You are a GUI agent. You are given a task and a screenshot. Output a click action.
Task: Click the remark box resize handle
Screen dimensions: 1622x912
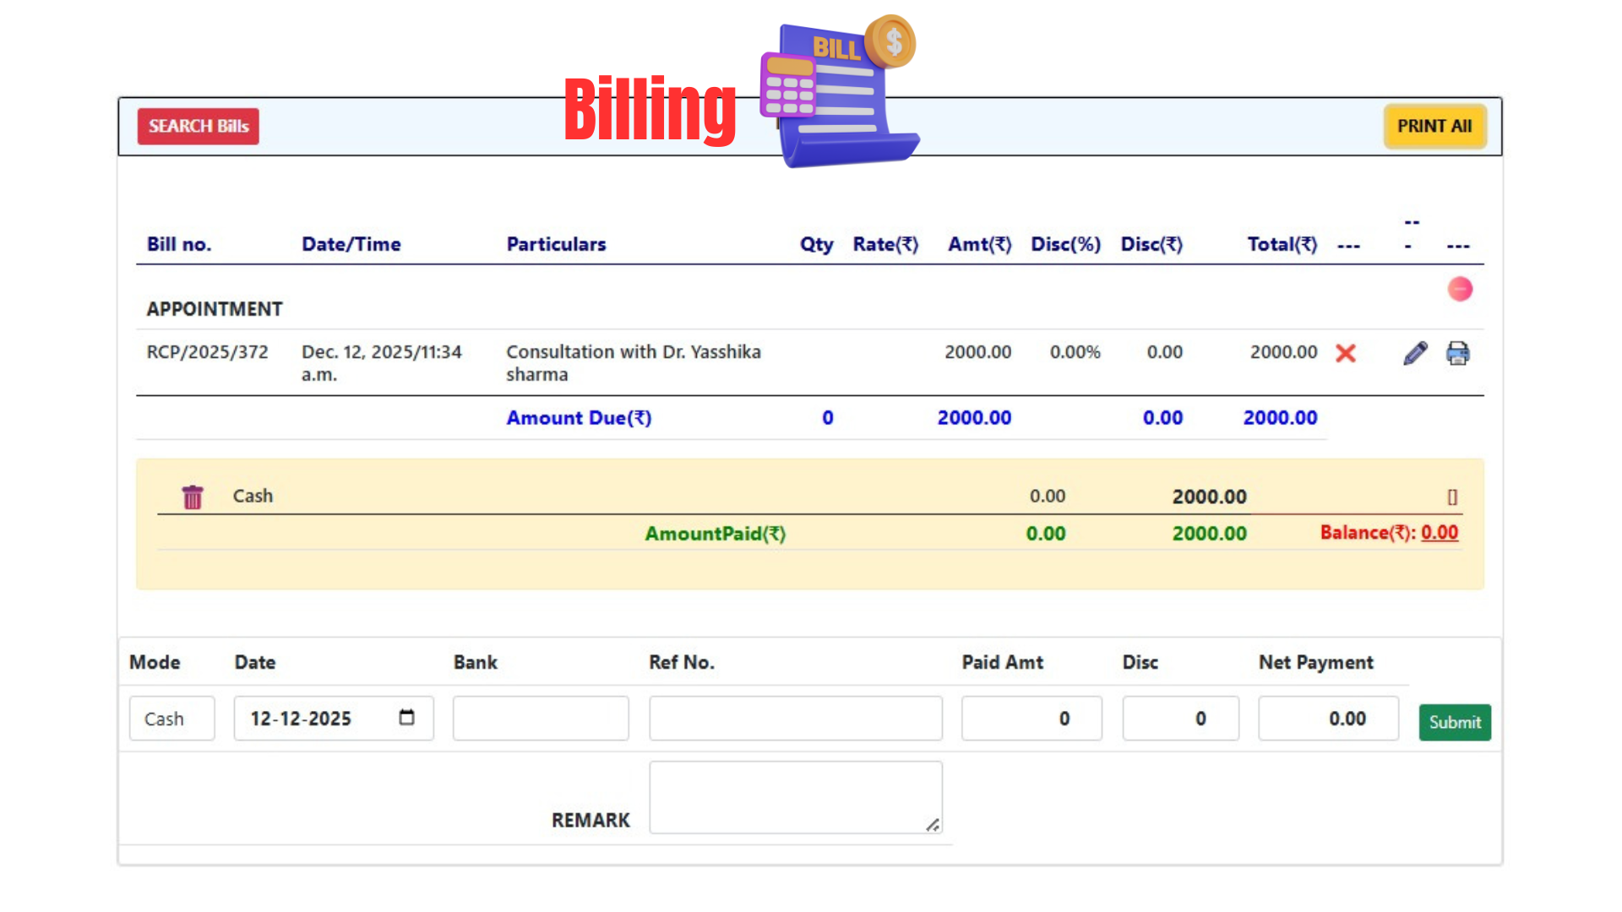pyautogui.click(x=932, y=825)
